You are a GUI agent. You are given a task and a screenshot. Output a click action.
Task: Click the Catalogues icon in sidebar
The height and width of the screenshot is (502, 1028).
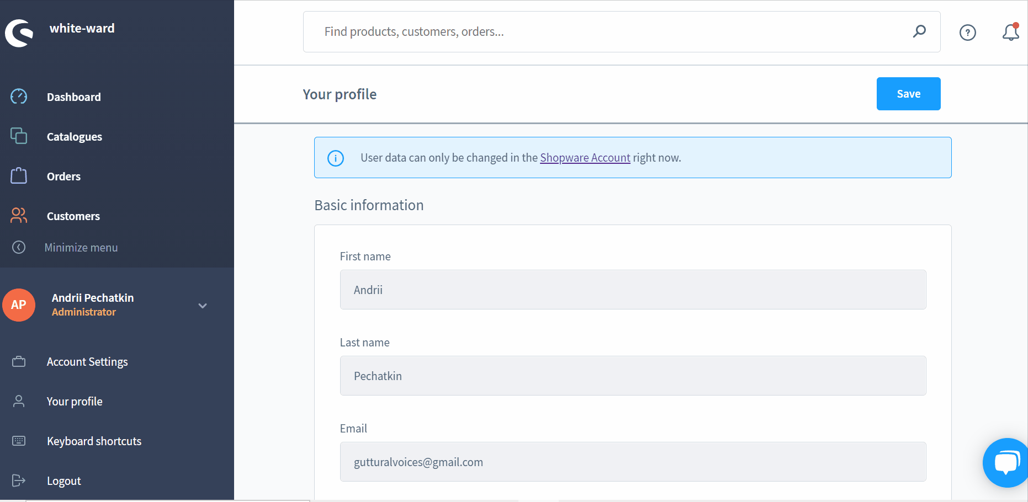point(19,136)
